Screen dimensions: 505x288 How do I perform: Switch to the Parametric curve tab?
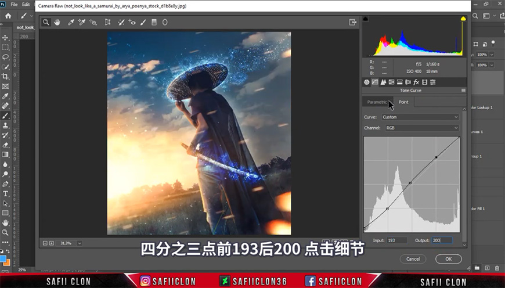(x=377, y=102)
